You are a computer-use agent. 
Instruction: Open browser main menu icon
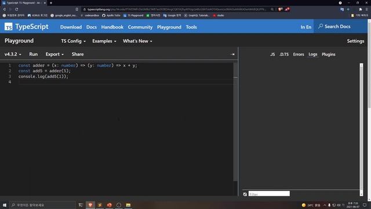tap(367, 9)
